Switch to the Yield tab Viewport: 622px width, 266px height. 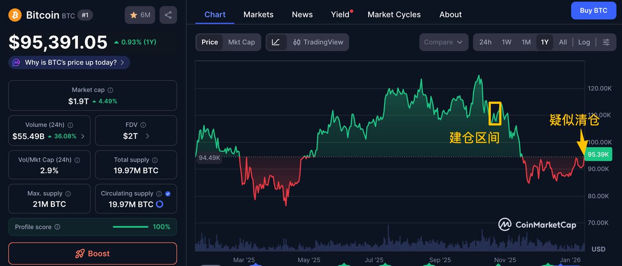pos(341,14)
